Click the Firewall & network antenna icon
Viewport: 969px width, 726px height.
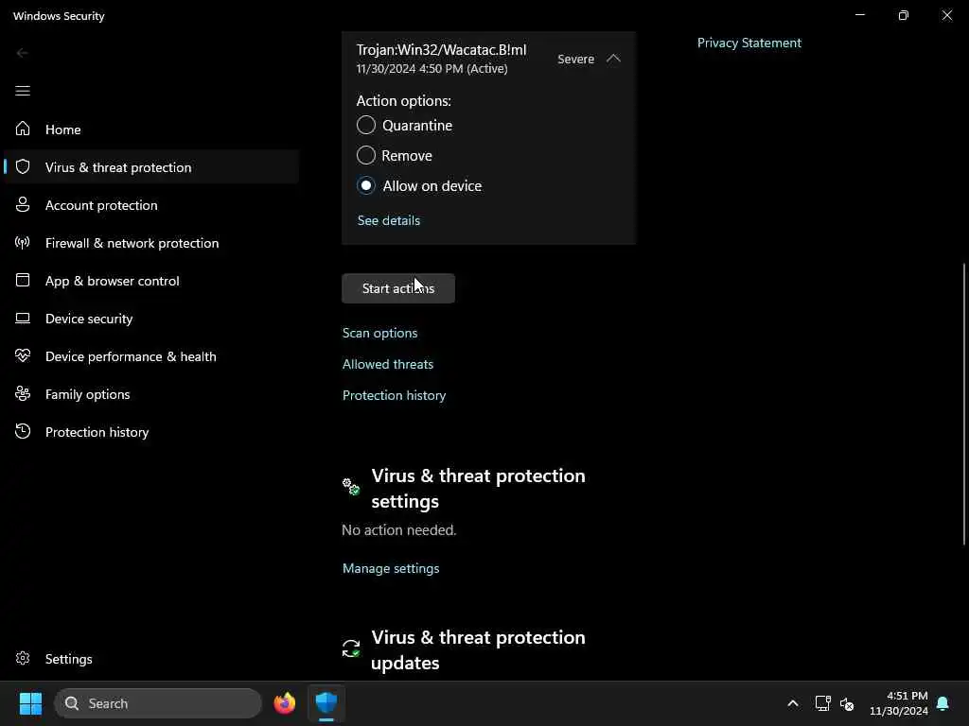(23, 242)
